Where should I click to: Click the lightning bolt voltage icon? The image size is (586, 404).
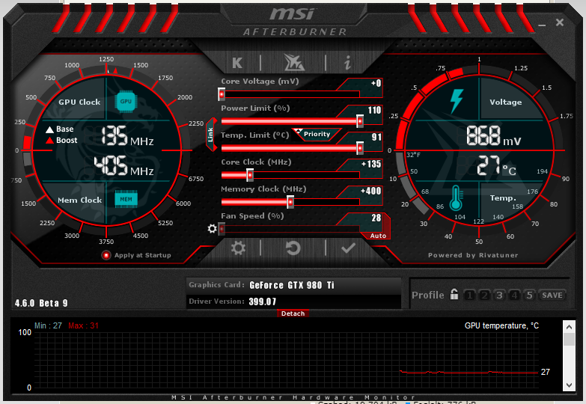click(456, 101)
